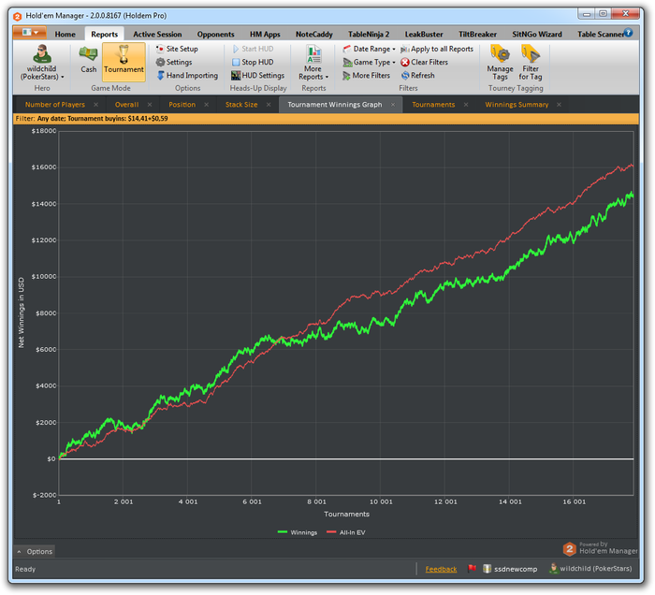Viewport: 655px width, 595px height.
Task: Expand the Date Range filter
Action: click(369, 49)
